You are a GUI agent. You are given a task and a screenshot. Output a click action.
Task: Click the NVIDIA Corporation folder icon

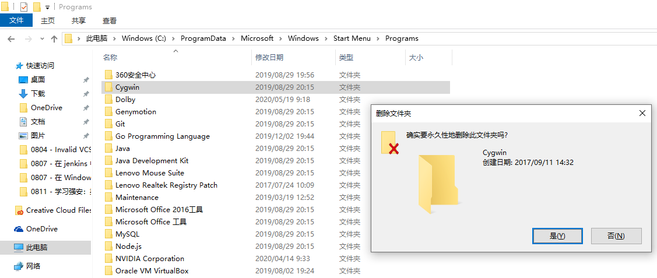(108, 259)
